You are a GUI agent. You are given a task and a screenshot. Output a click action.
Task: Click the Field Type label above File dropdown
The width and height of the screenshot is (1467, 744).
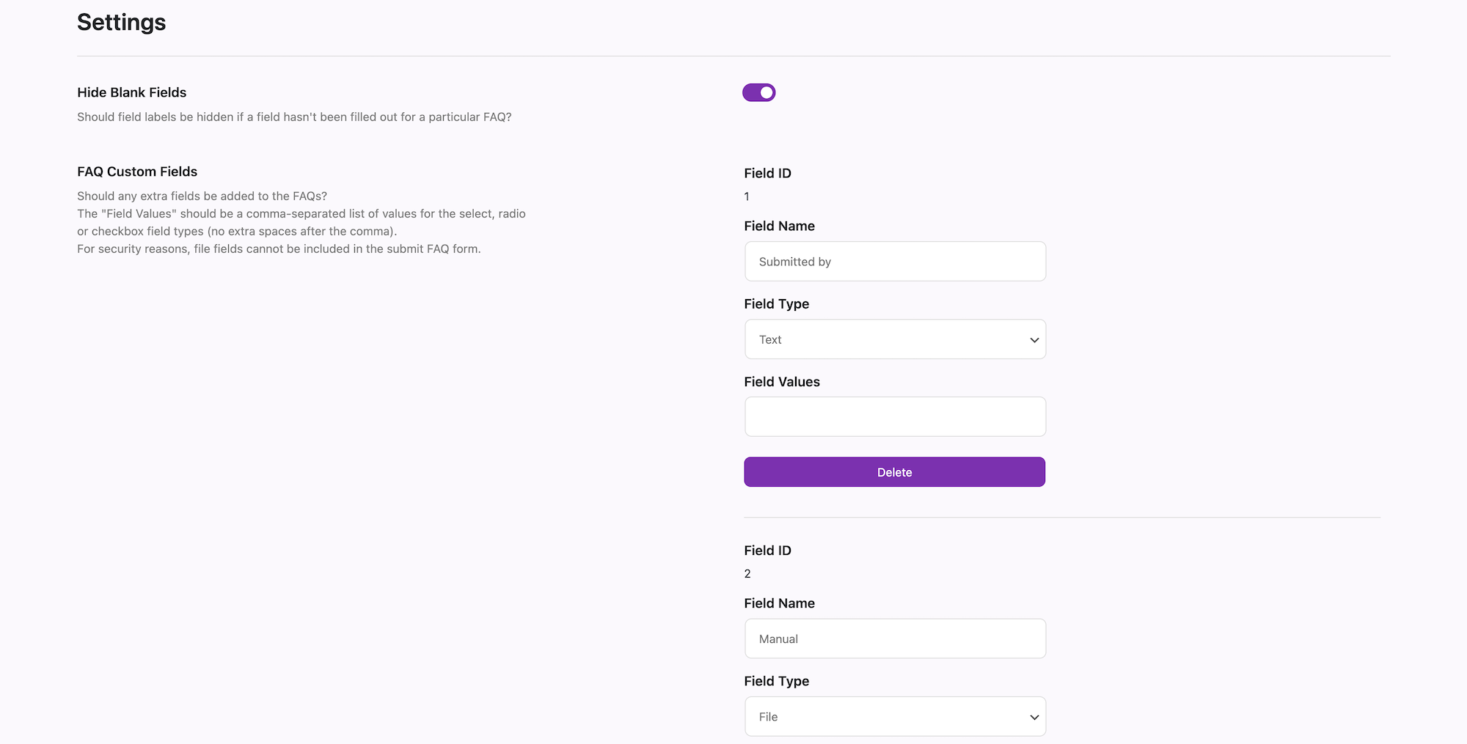(776, 681)
